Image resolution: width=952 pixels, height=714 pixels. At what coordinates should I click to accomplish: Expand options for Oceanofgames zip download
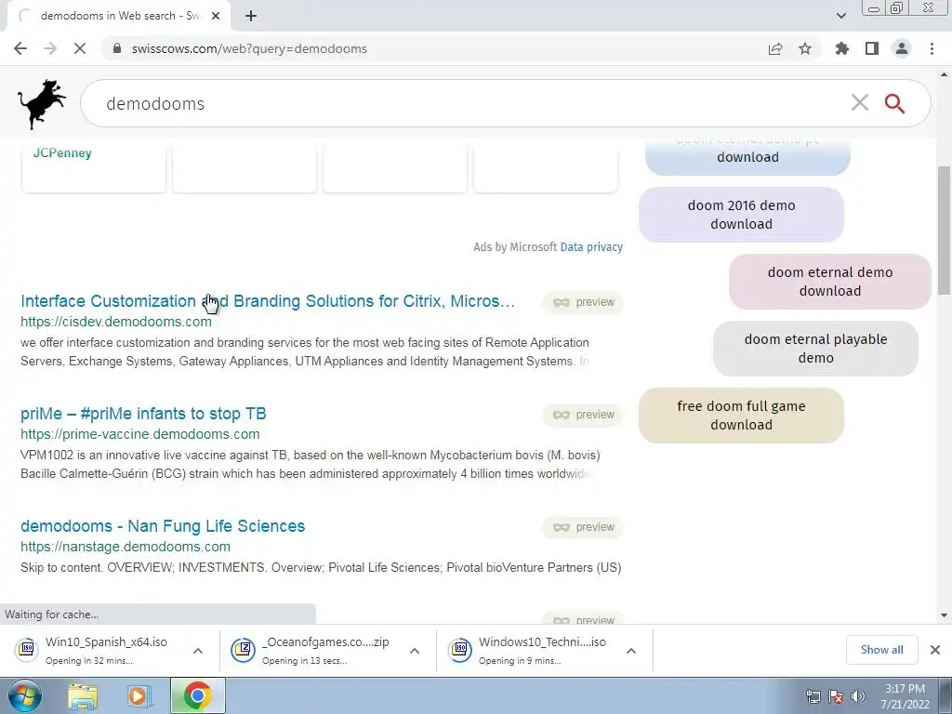tap(415, 650)
